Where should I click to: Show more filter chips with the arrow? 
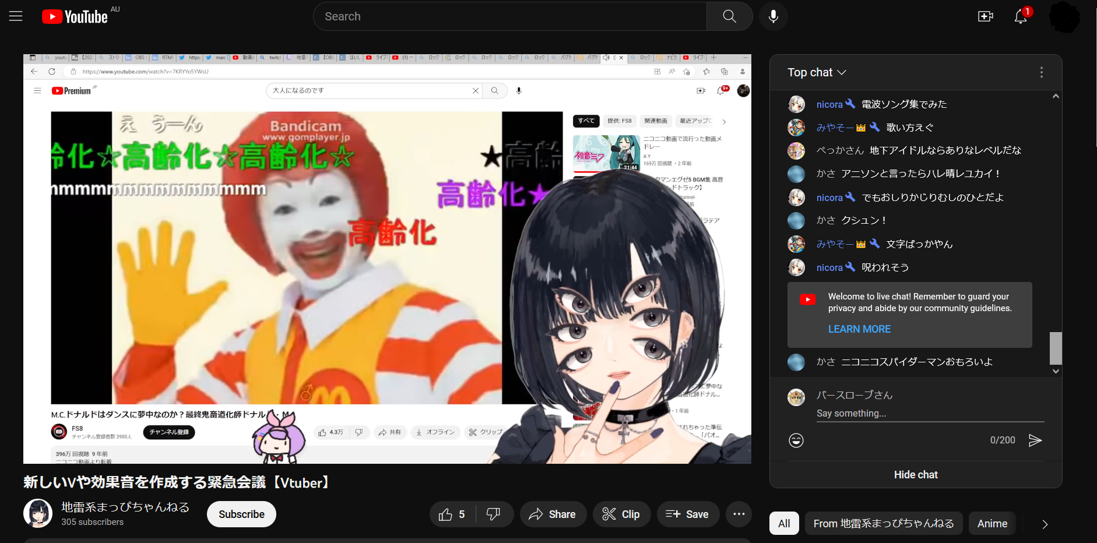(1045, 524)
